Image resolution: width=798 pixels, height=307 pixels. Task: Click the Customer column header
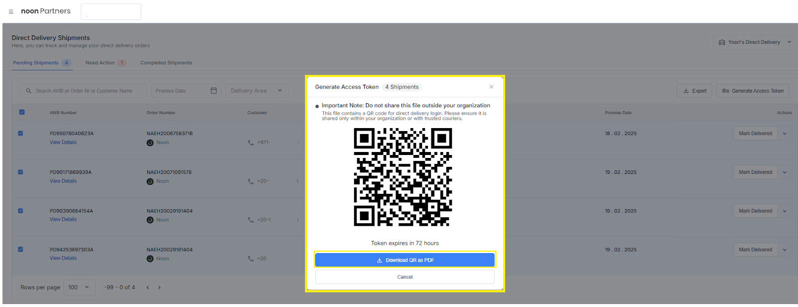click(257, 113)
